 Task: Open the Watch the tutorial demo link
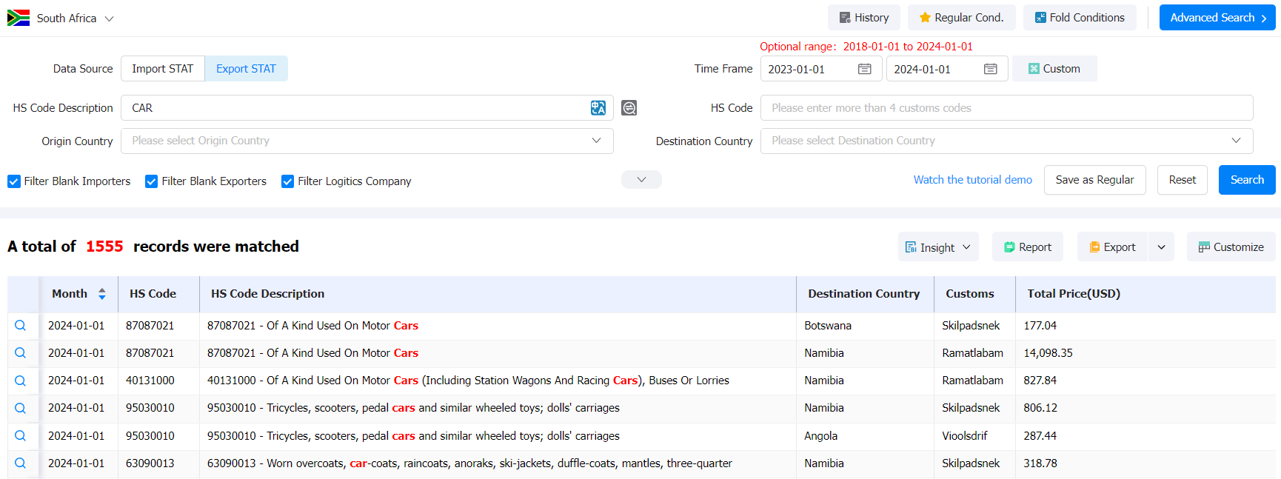tap(972, 180)
